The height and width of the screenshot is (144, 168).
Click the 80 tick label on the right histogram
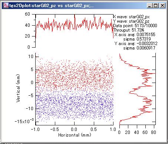click(153, 132)
